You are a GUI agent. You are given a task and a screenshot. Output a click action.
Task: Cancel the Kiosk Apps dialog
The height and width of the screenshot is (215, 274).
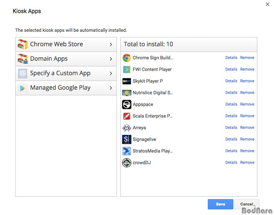pyautogui.click(x=247, y=204)
